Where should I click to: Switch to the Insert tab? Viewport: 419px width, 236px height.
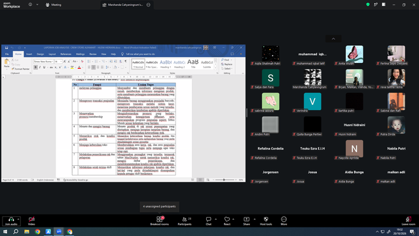click(x=29, y=54)
